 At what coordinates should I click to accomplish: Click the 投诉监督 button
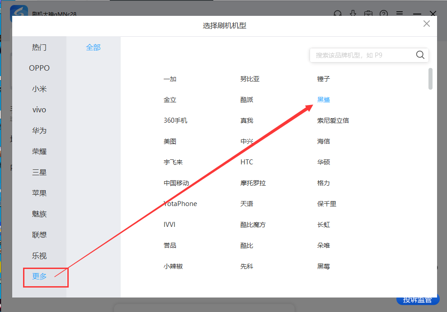pos(418,300)
